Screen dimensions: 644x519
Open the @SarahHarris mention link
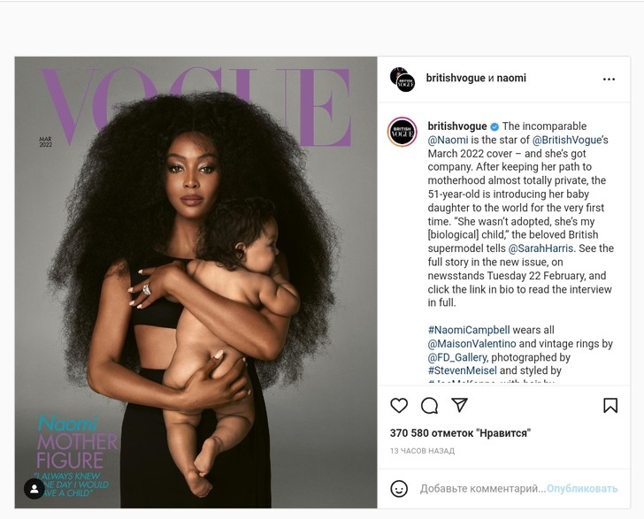(540, 248)
